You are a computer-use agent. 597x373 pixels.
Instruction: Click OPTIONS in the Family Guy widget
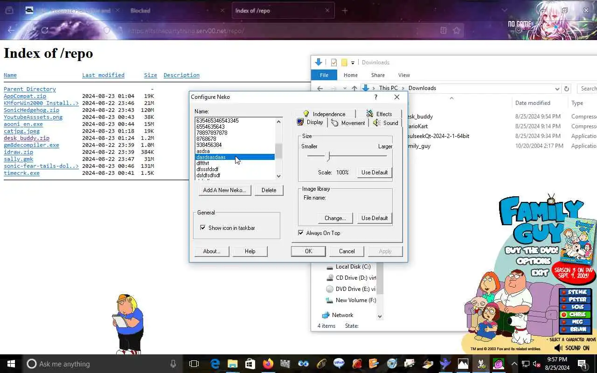tap(533, 262)
